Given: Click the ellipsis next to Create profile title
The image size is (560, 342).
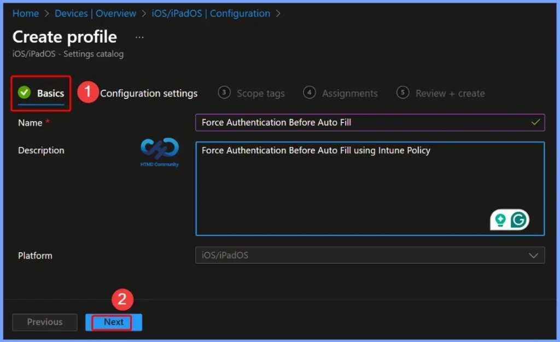Looking at the screenshot, I should pos(139,36).
